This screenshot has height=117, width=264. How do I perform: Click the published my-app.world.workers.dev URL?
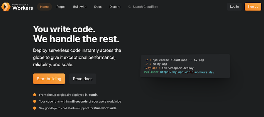(187, 72)
